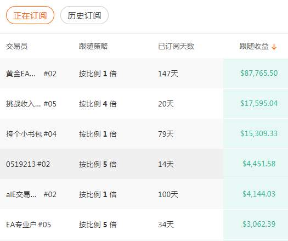Screen dimensions: 288x241
Task: Click the orange sort arrow beside 跟随收益
Action: 274,47
